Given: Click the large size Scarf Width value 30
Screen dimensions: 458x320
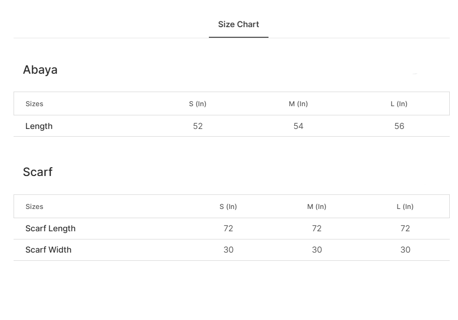Looking at the screenshot, I should (405, 250).
